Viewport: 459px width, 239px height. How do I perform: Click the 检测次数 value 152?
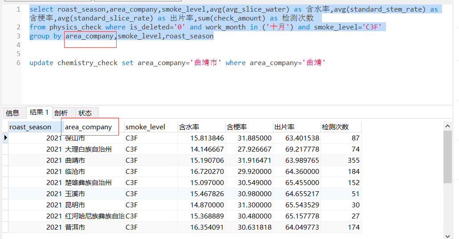coord(353,183)
